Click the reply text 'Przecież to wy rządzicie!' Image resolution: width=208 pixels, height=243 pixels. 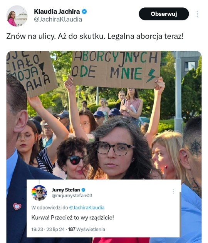[82, 218]
